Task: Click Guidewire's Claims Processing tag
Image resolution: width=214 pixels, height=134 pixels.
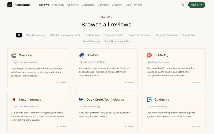Action: coord(158,106)
